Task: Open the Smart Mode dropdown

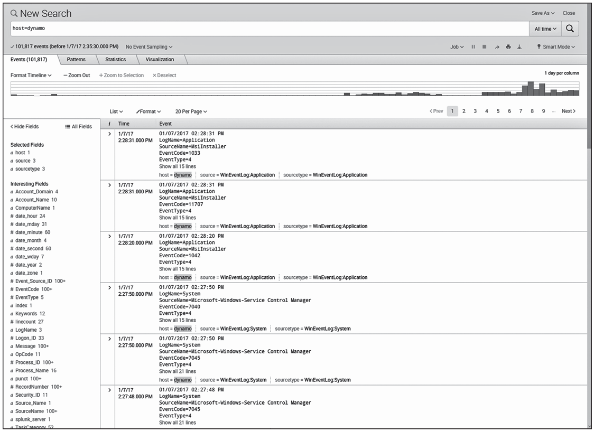Action: coord(556,47)
